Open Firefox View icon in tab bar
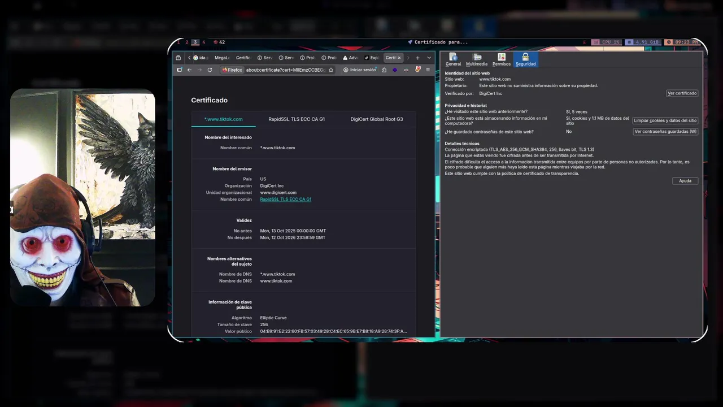This screenshot has width=723, height=407. pos(178,58)
